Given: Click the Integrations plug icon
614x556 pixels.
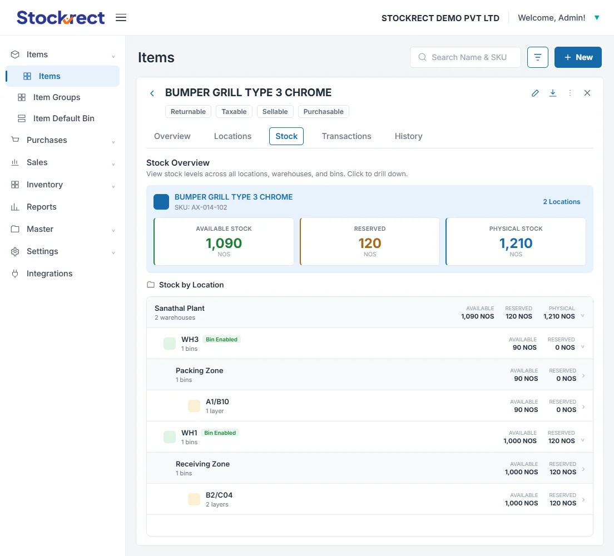Looking at the screenshot, I should pyautogui.click(x=15, y=274).
